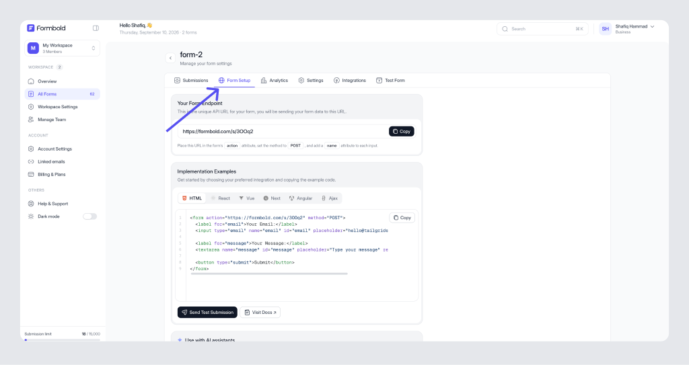The image size is (689, 365).
Task: Copy the form endpoint URL
Action: point(401,131)
